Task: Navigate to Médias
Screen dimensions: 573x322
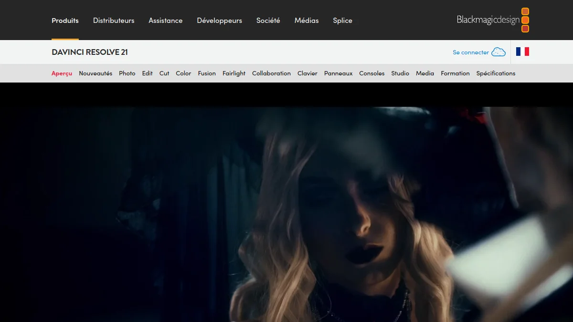Action: [x=307, y=21]
